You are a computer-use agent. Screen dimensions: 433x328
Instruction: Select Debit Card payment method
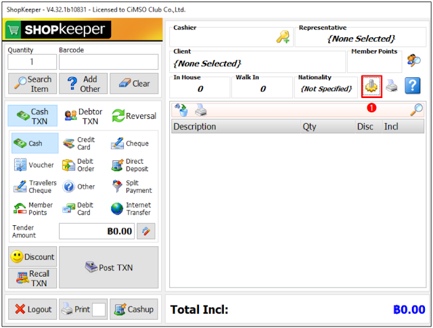click(x=78, y=209)
